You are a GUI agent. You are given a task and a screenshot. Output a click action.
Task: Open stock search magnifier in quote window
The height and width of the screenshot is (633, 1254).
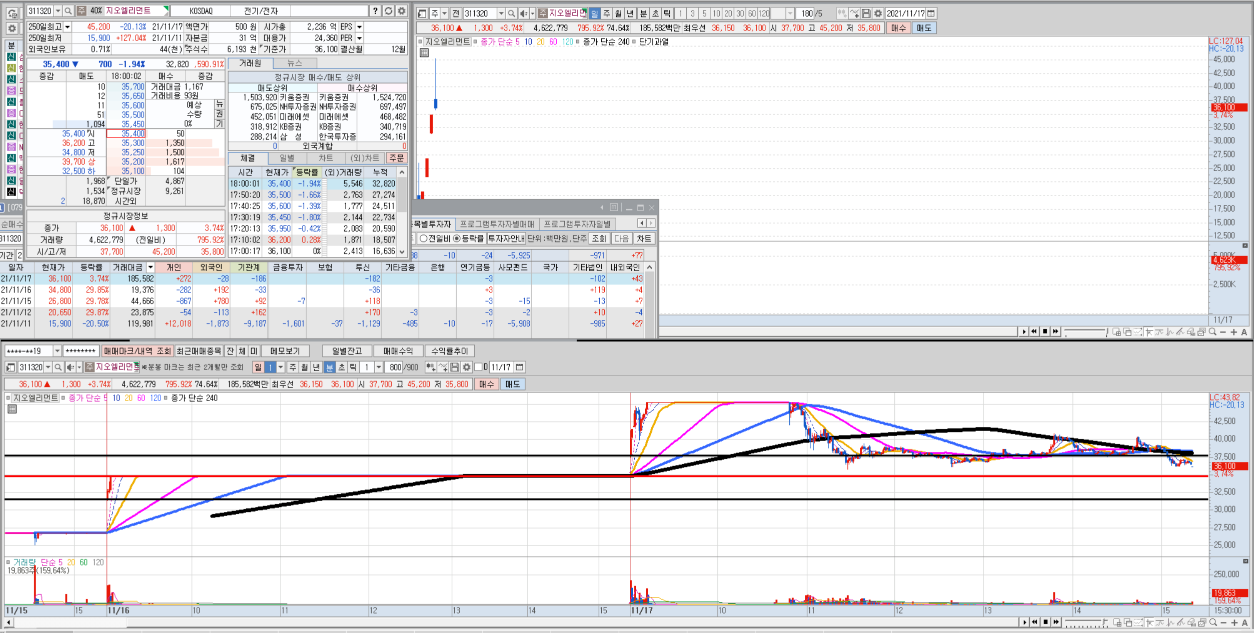69,10
